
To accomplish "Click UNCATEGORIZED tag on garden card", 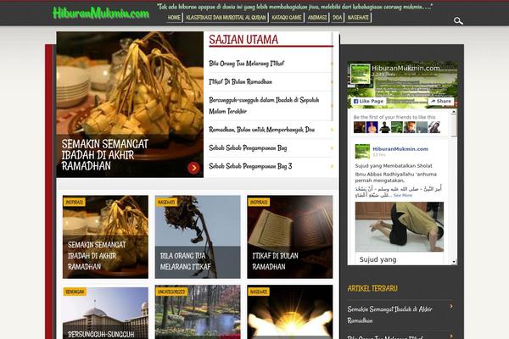I will [x=171, y=292].
